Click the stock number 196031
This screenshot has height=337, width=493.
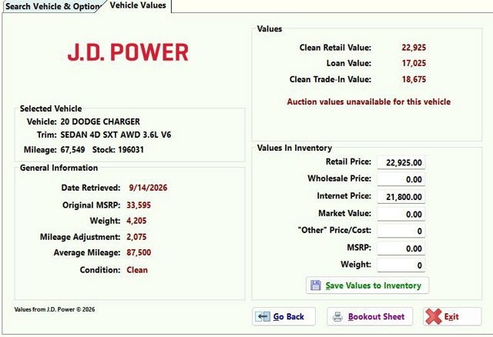pyautogui.click(x=131, y=149)
